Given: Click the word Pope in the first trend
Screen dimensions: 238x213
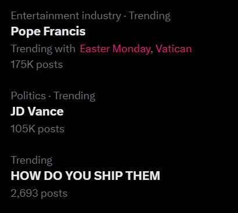Looking at the screenshot, I should point(26,32).
